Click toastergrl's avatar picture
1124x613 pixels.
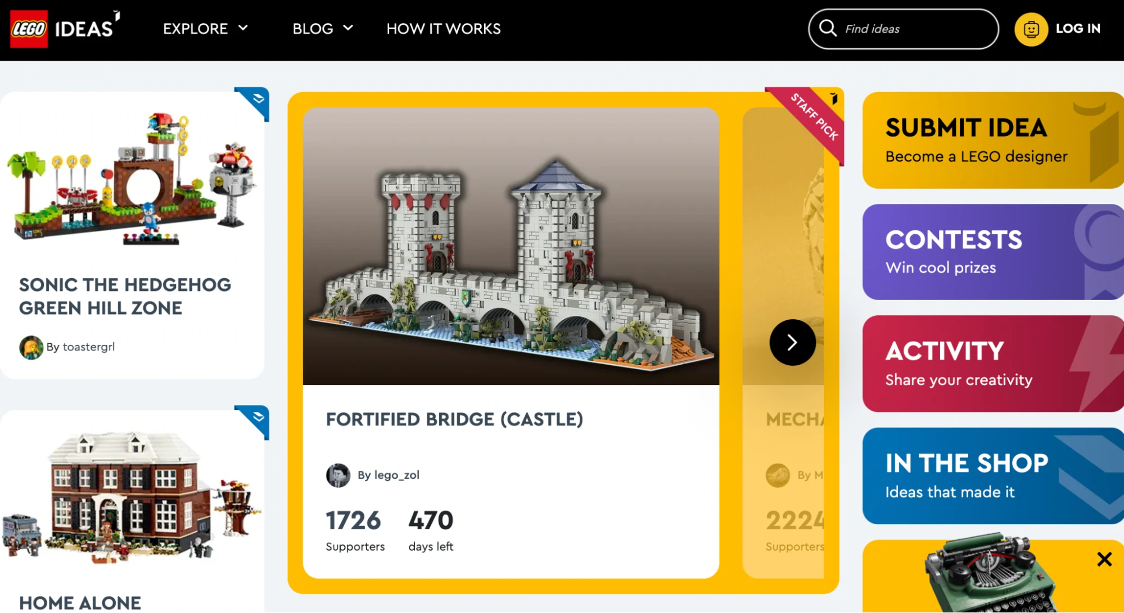pos(31,347)
